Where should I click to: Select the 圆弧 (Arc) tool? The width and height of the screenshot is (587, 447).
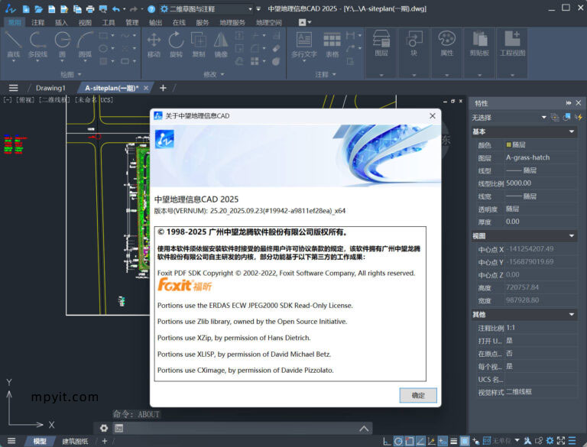[x=85, y=44]
